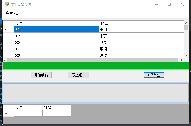The image size is (191, 126).
Task: Click the vertical scrollbar thumb
Action: (186, 28)
